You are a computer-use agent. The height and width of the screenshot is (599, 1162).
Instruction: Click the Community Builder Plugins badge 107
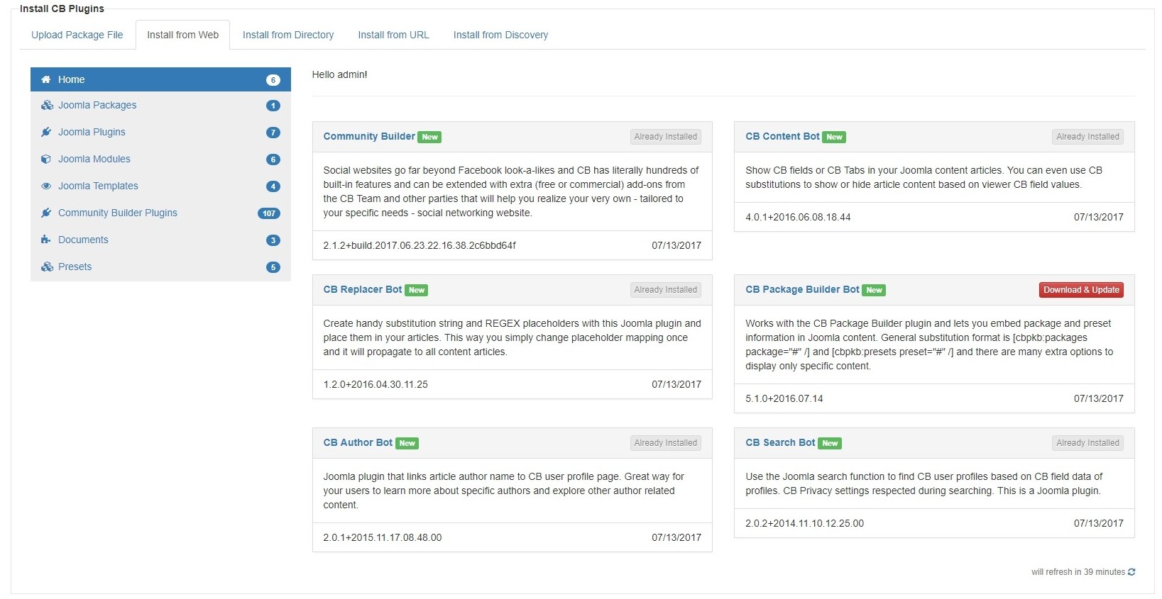[x=269, y=213]
